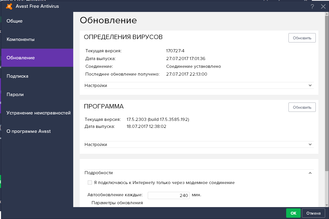329x219 pixels.
Task: Click the autoupdate interval field showing 240
Action: coord(168,195)
